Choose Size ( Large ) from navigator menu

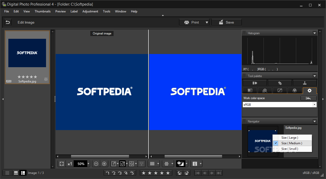(292, 138)
